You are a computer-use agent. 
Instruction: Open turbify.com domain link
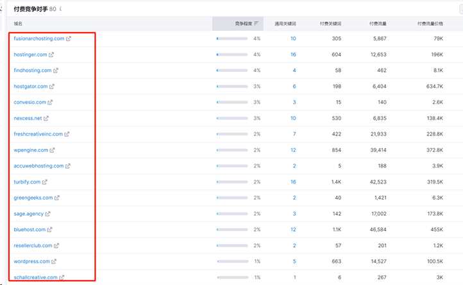pos(27,182)
